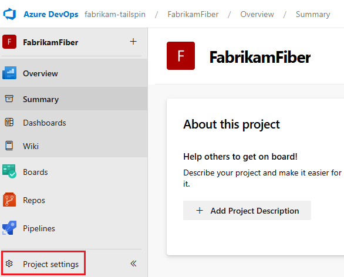Click the About this project heading
Screen dimensions: 344x277
[231, 124]
